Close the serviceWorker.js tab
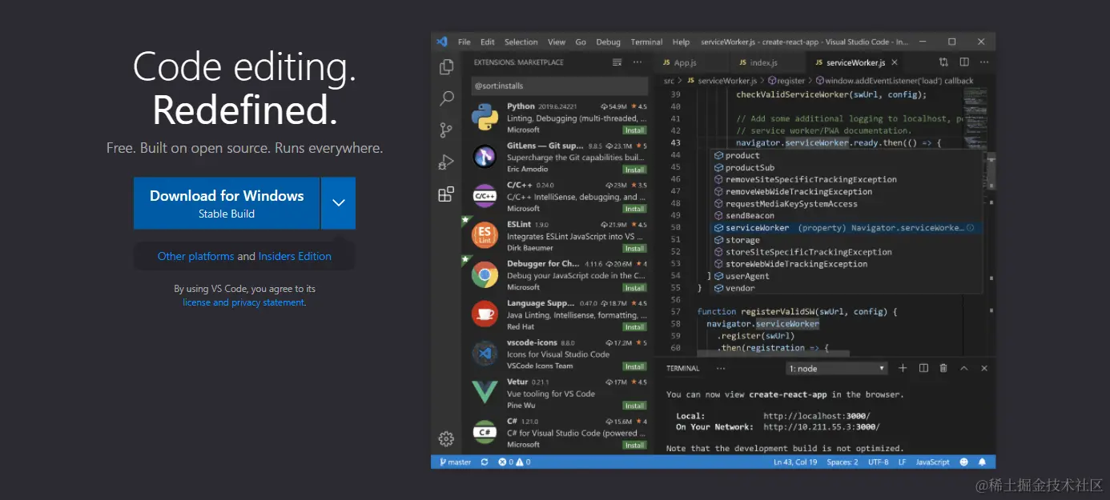Viewport: 1110px width, 500px height. coord(895,62)
